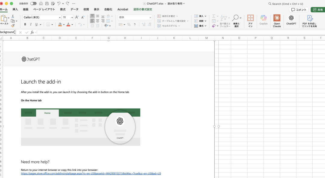Open the Calibri font name dropdown
This screenshot has width=325, height=178.
point(59,17)
